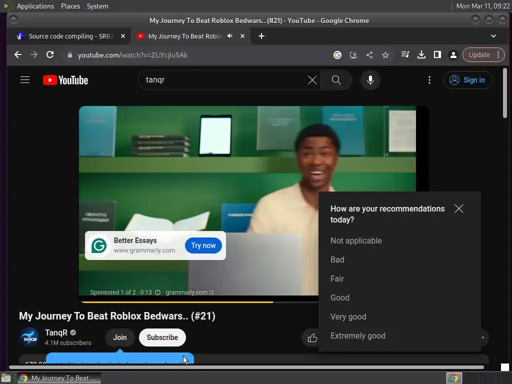Open the Chrome profile icon
Viewport: 512px width, 384px height.
[x=453, y=55]
